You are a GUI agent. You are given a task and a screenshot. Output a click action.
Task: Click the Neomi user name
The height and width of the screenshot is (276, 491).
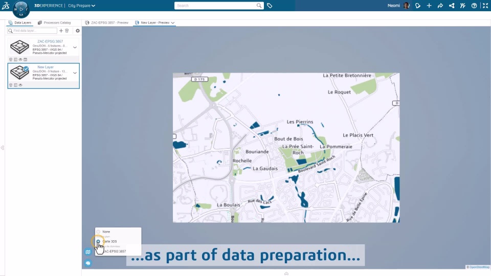tap(394, 6)
